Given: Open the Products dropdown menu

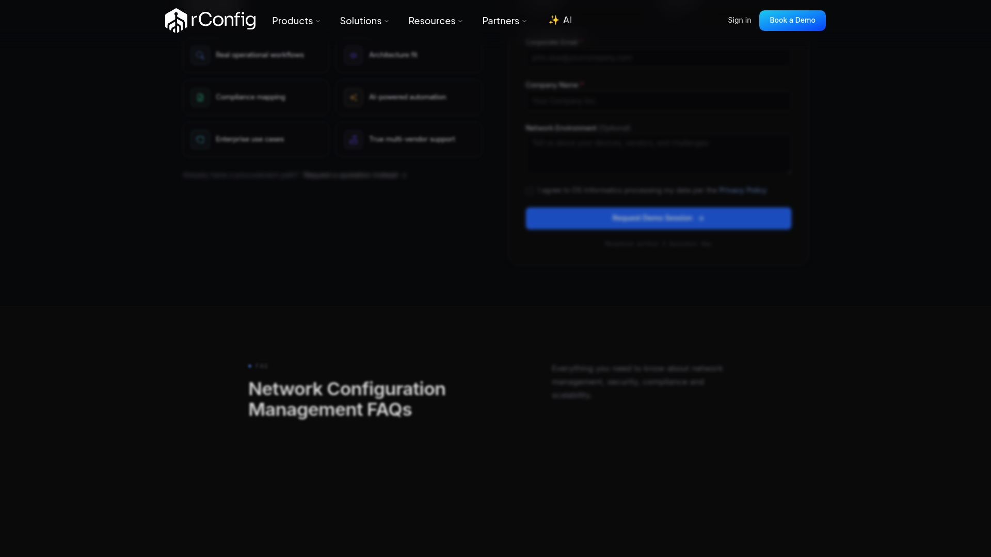Looking at the screenshot, I should point(296,21).
